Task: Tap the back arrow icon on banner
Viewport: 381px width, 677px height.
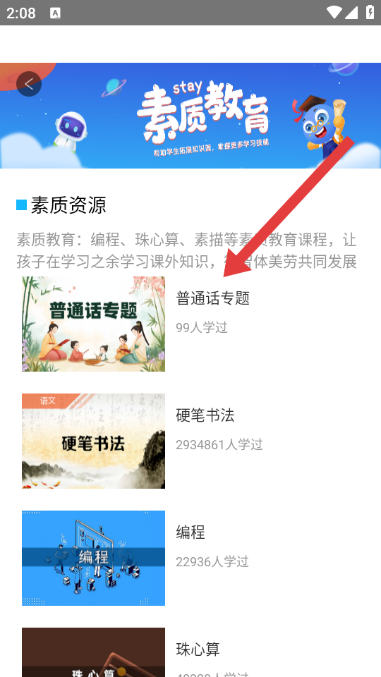Action: coord(29,84)
